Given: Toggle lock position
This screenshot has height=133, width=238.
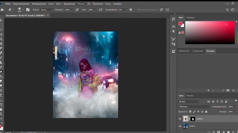Looking at the screenshot, I should 198,112.
